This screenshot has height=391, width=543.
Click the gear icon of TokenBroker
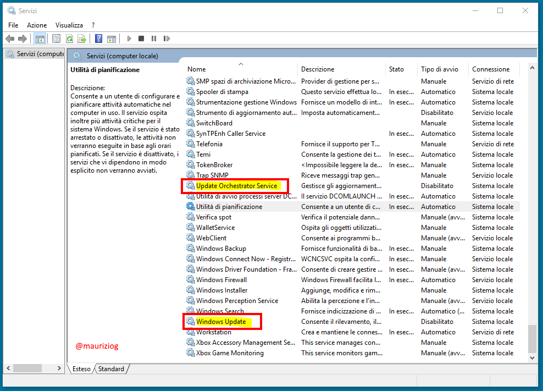191,164
